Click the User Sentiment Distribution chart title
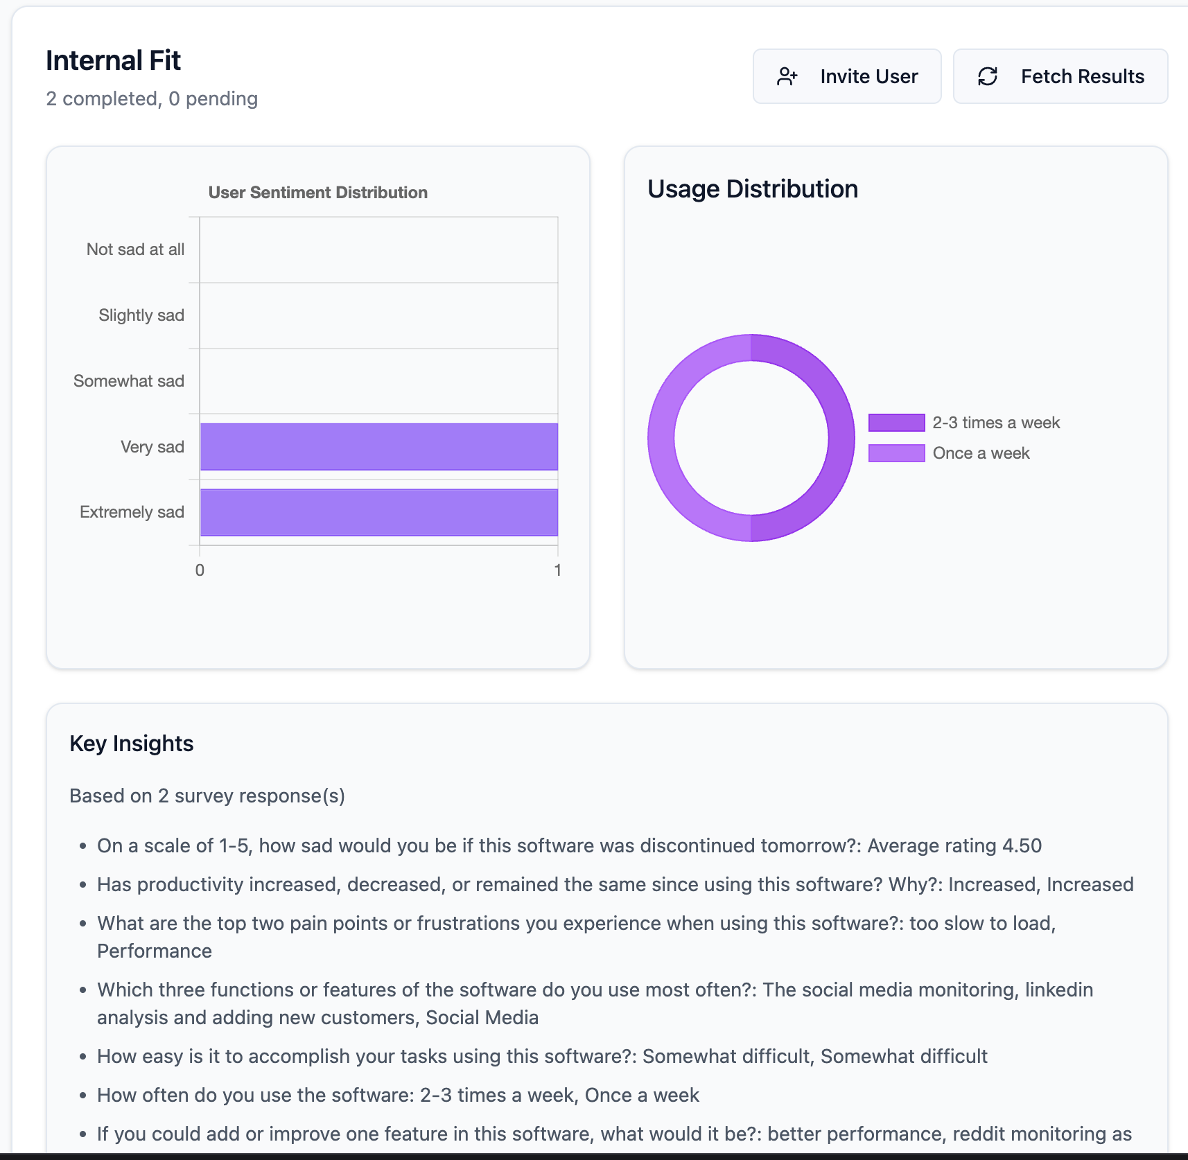 [x=317, y=193]
